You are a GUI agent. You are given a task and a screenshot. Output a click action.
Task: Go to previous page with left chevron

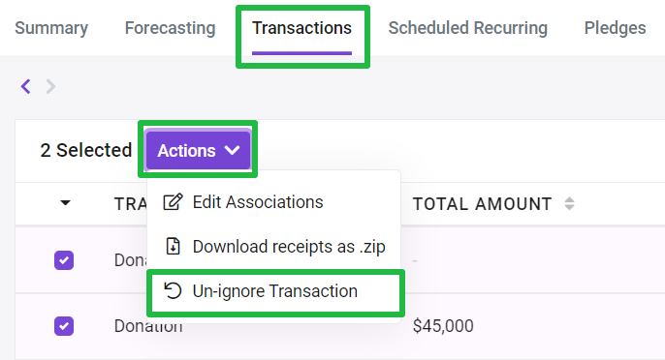(26, 86)
